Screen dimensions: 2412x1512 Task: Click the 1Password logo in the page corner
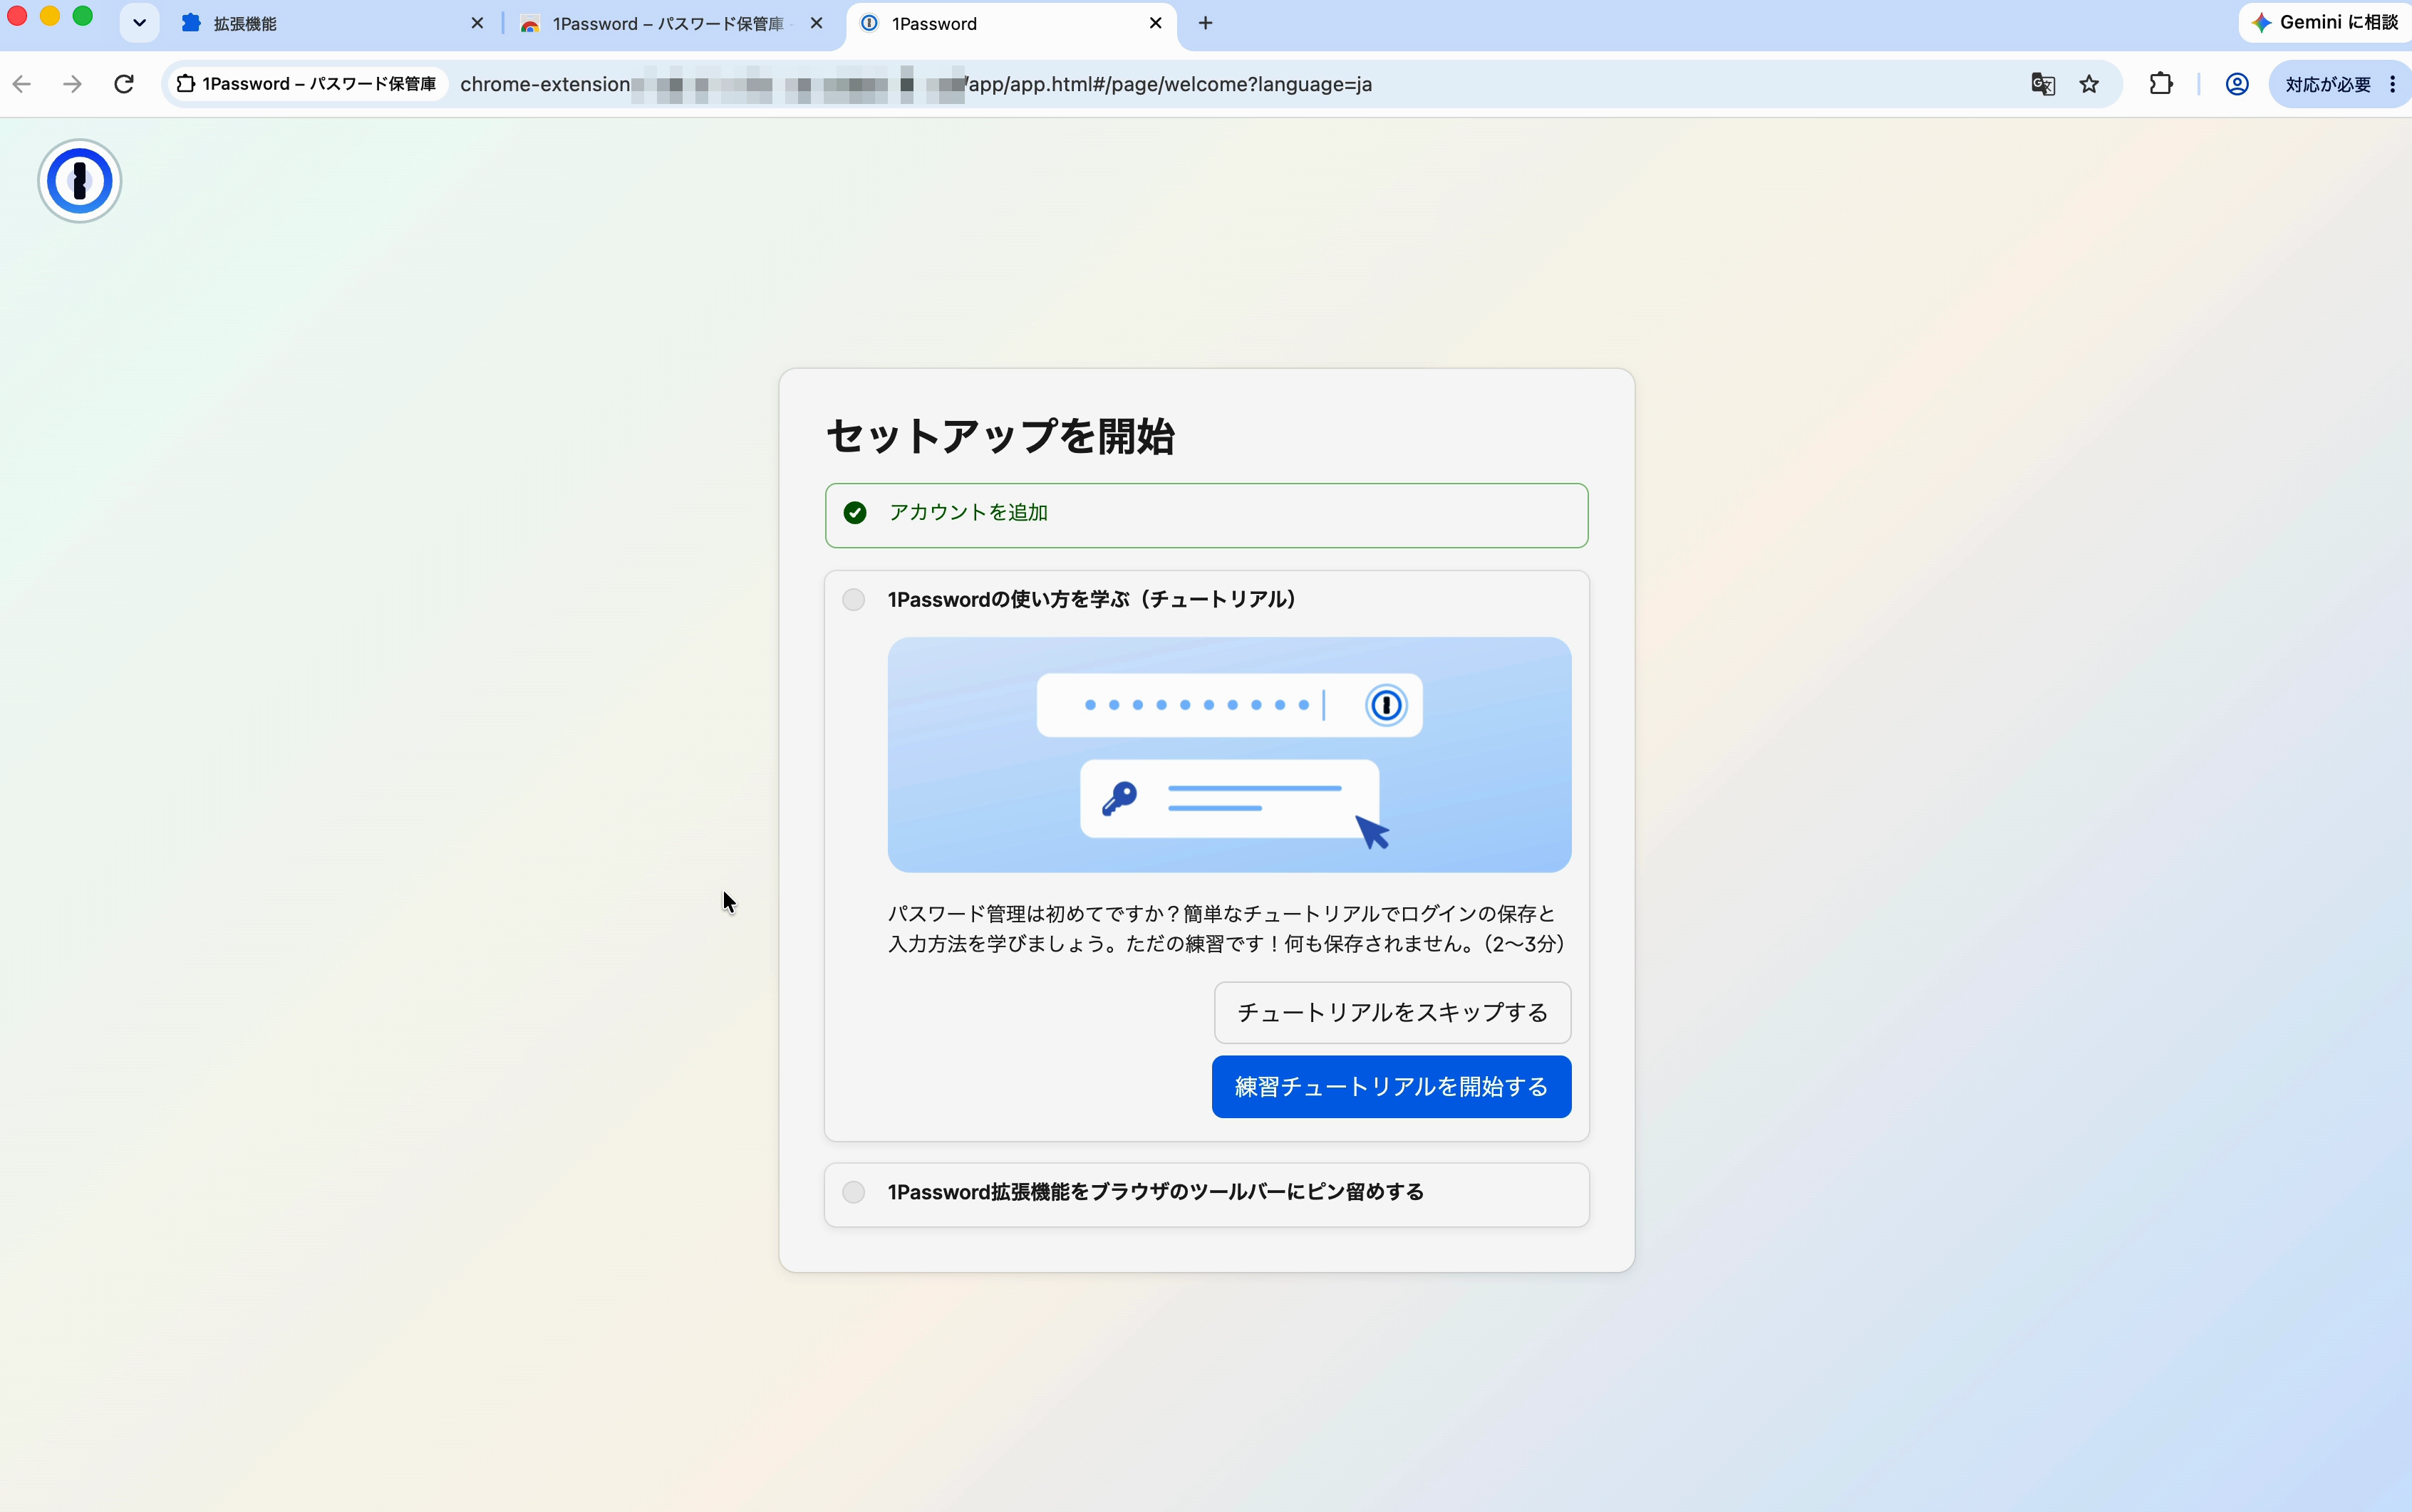coord(80,181)
